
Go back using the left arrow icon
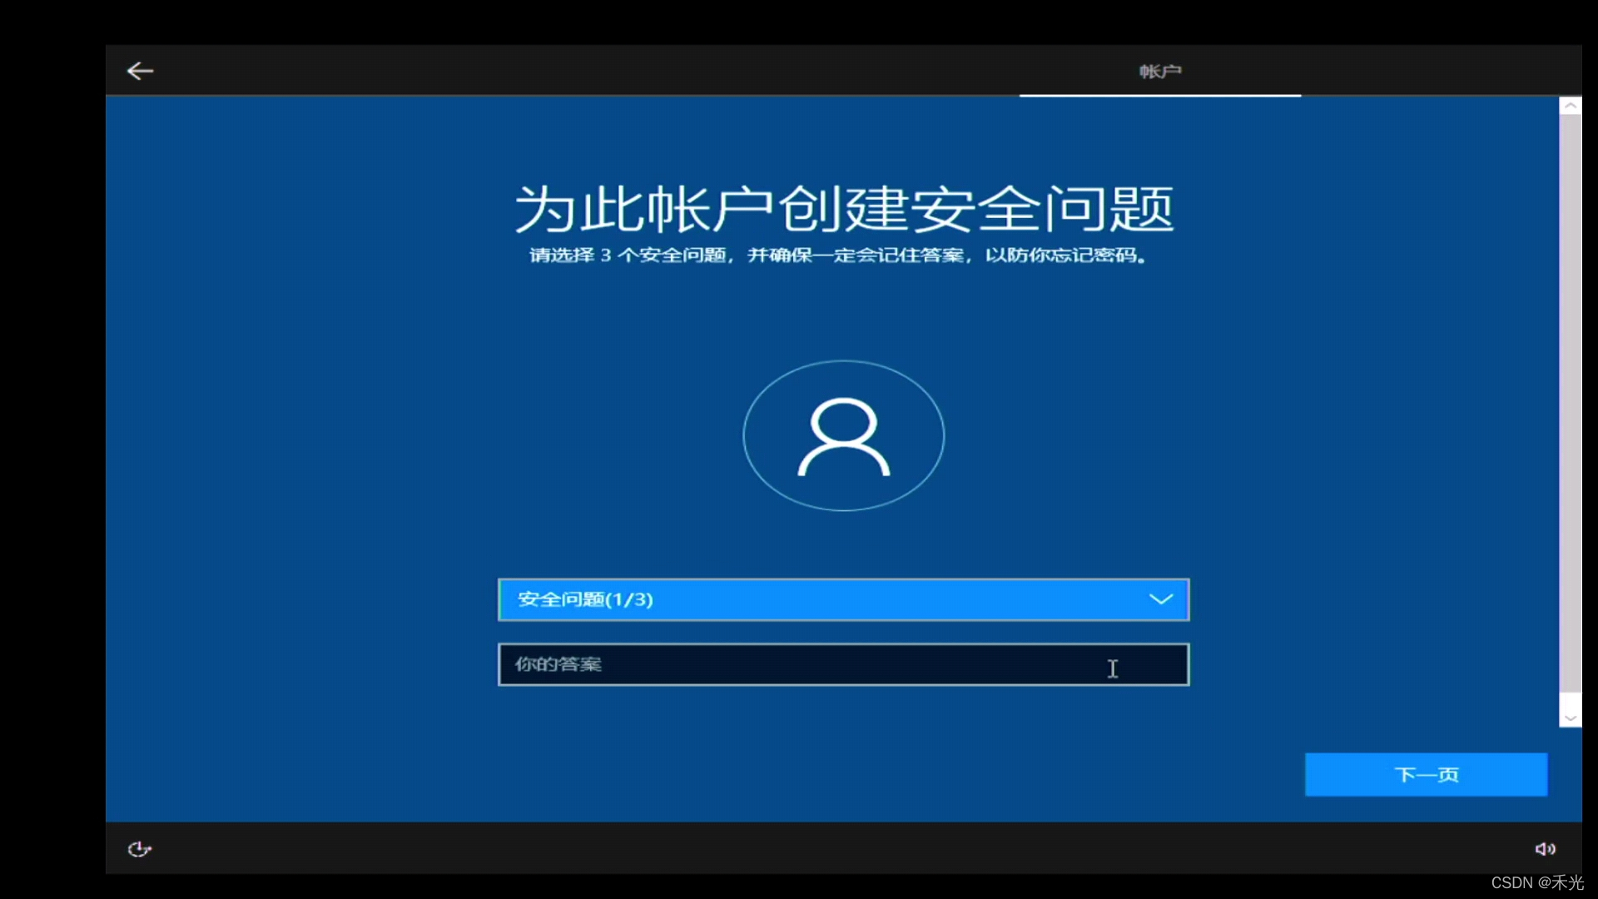pos(140,72)
